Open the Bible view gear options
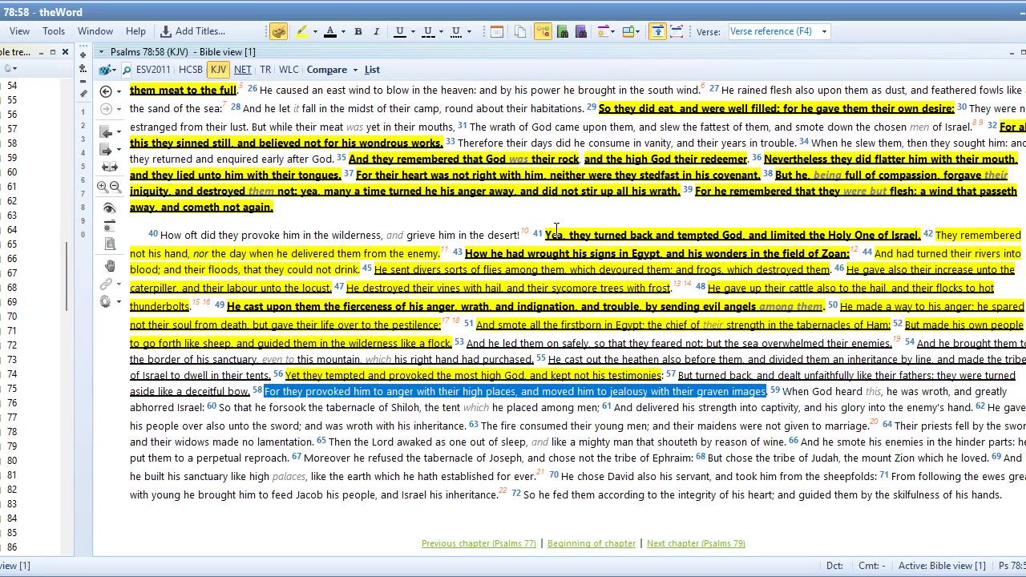This screenshot has height=577, width=1026. coord(105,301)
